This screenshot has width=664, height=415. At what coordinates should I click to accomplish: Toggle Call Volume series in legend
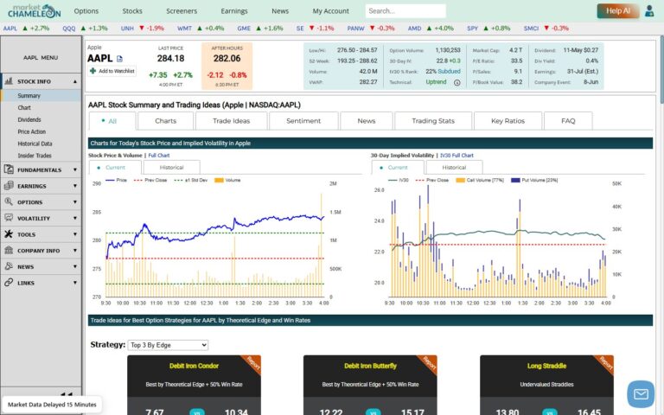click(x=480, y=180)
